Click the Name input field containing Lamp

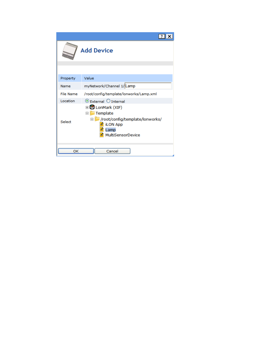148,86
